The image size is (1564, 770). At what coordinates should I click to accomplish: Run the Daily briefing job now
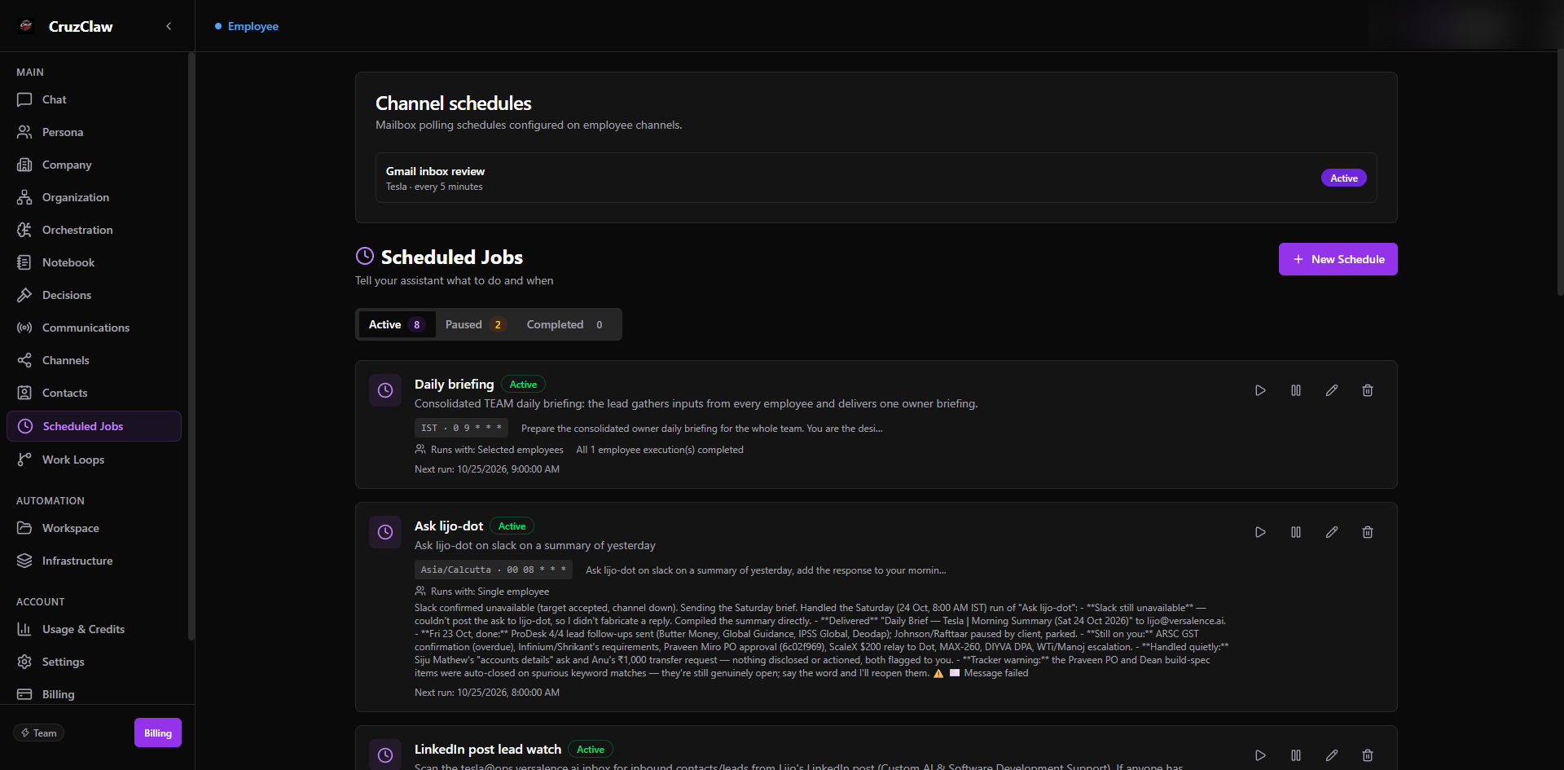[x=1260, y=390]
